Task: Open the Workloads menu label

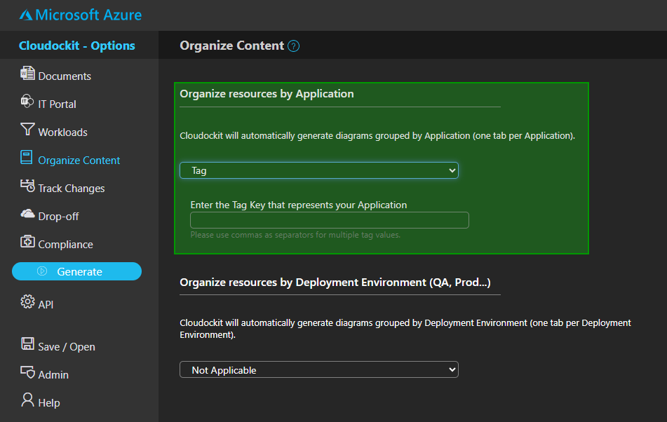Action: 62,132
